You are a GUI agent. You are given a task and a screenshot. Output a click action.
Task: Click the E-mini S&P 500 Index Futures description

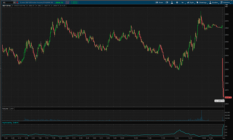click(x=37, y=3)
